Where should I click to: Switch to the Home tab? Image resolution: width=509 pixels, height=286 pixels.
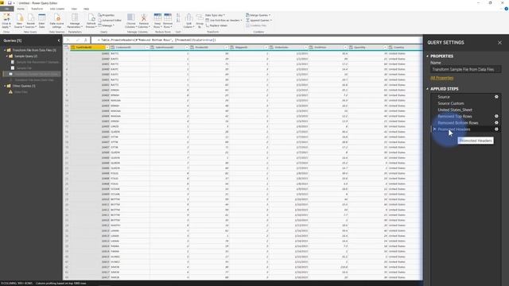pos(21,9)
